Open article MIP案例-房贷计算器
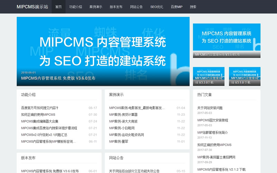 pyautogui.click(x=123, y=114)
